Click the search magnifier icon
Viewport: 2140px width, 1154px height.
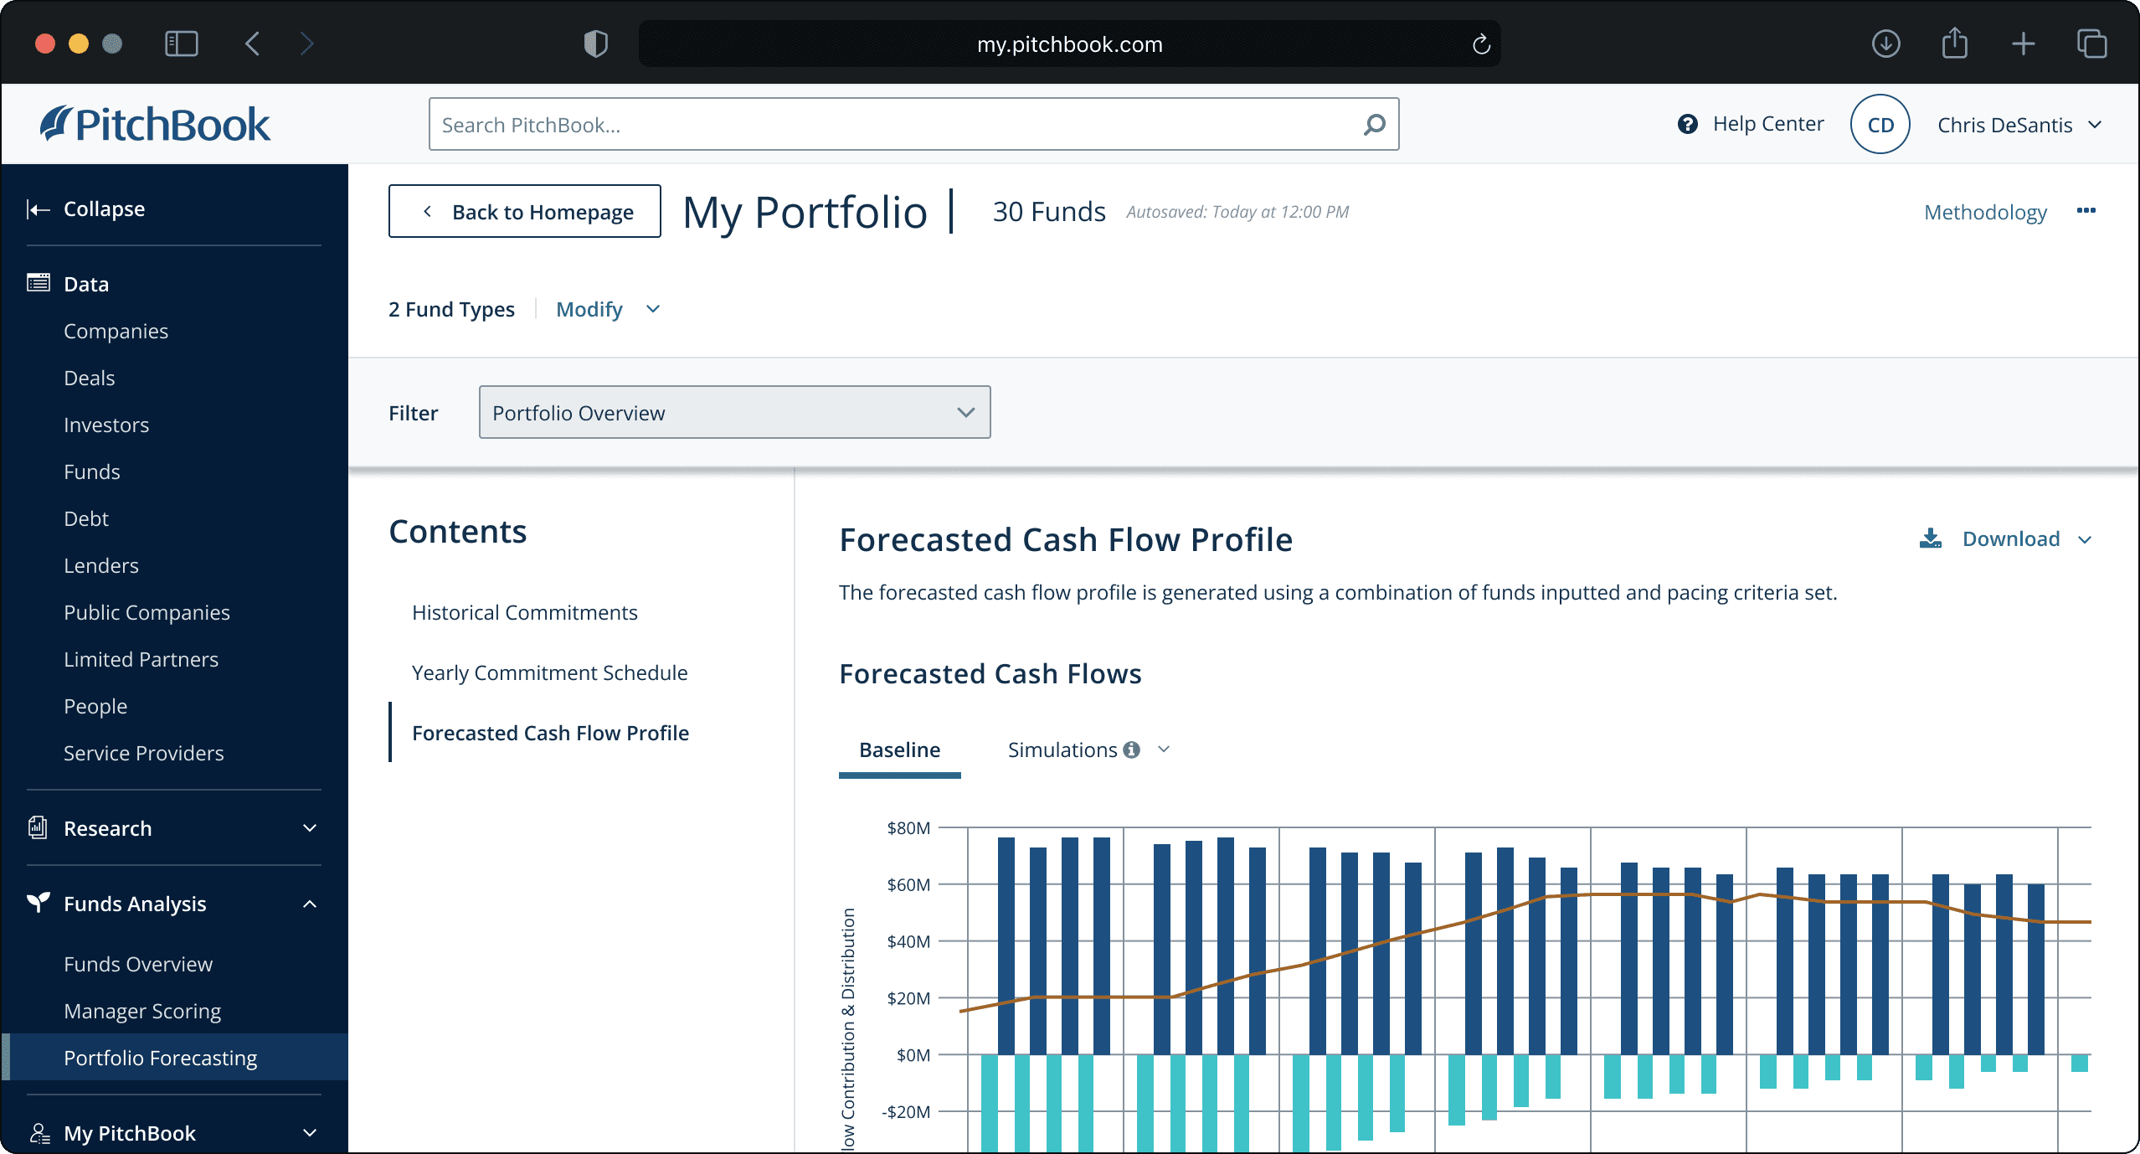point(1374,125)
